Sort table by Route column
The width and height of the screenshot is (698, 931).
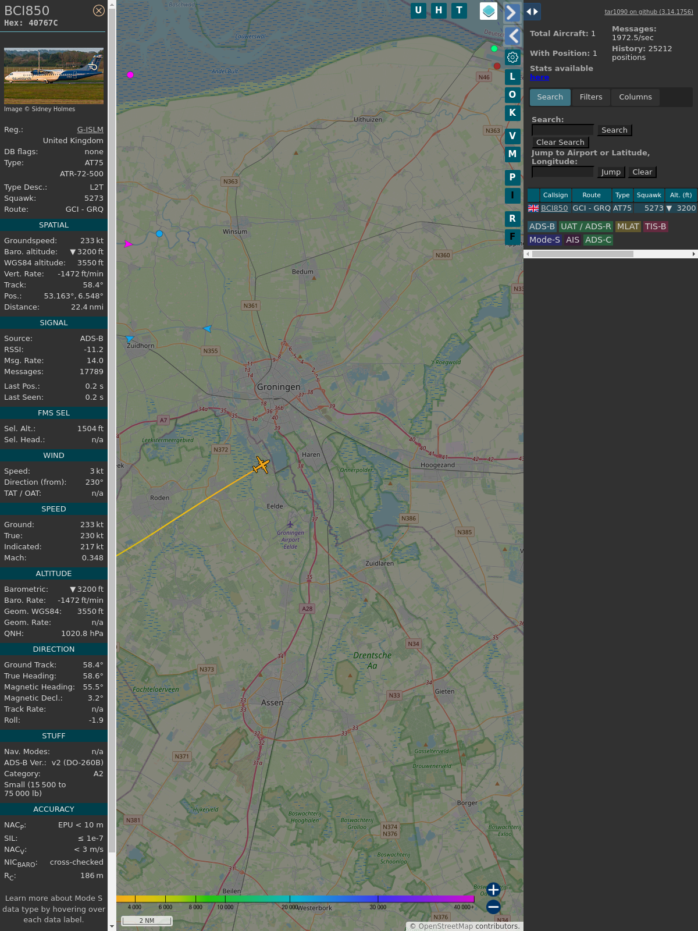[592, 196]
